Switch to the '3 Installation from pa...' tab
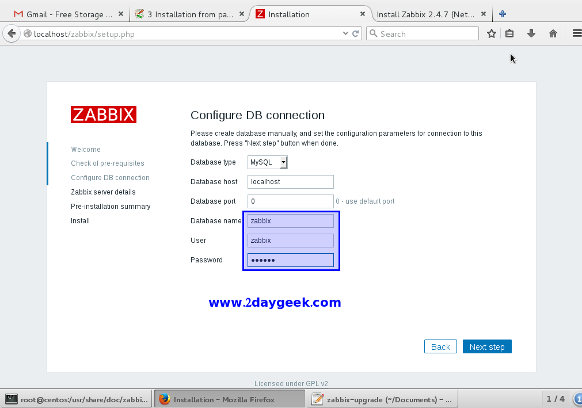 [189, 14]
